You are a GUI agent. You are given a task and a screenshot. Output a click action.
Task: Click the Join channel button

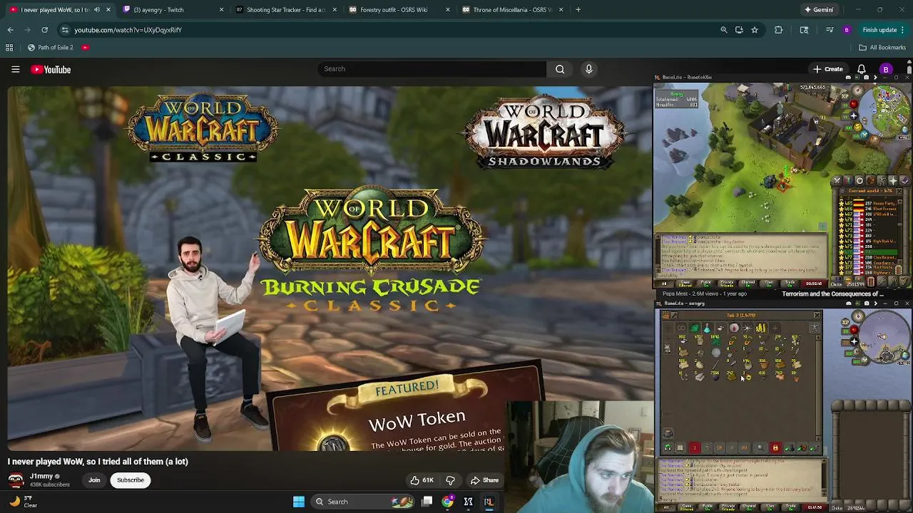coord(94,480)
